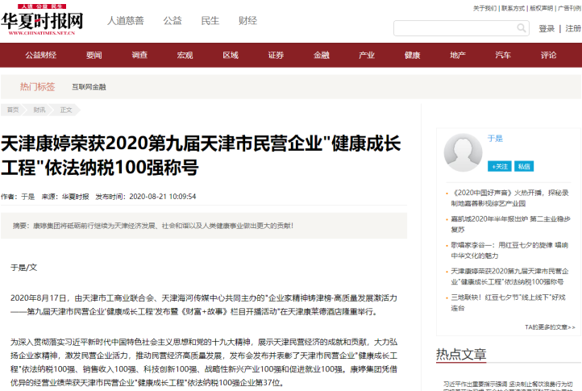Open the 关于我们 top link
Viewport: 582px width, 391px height.
[484, 8]
